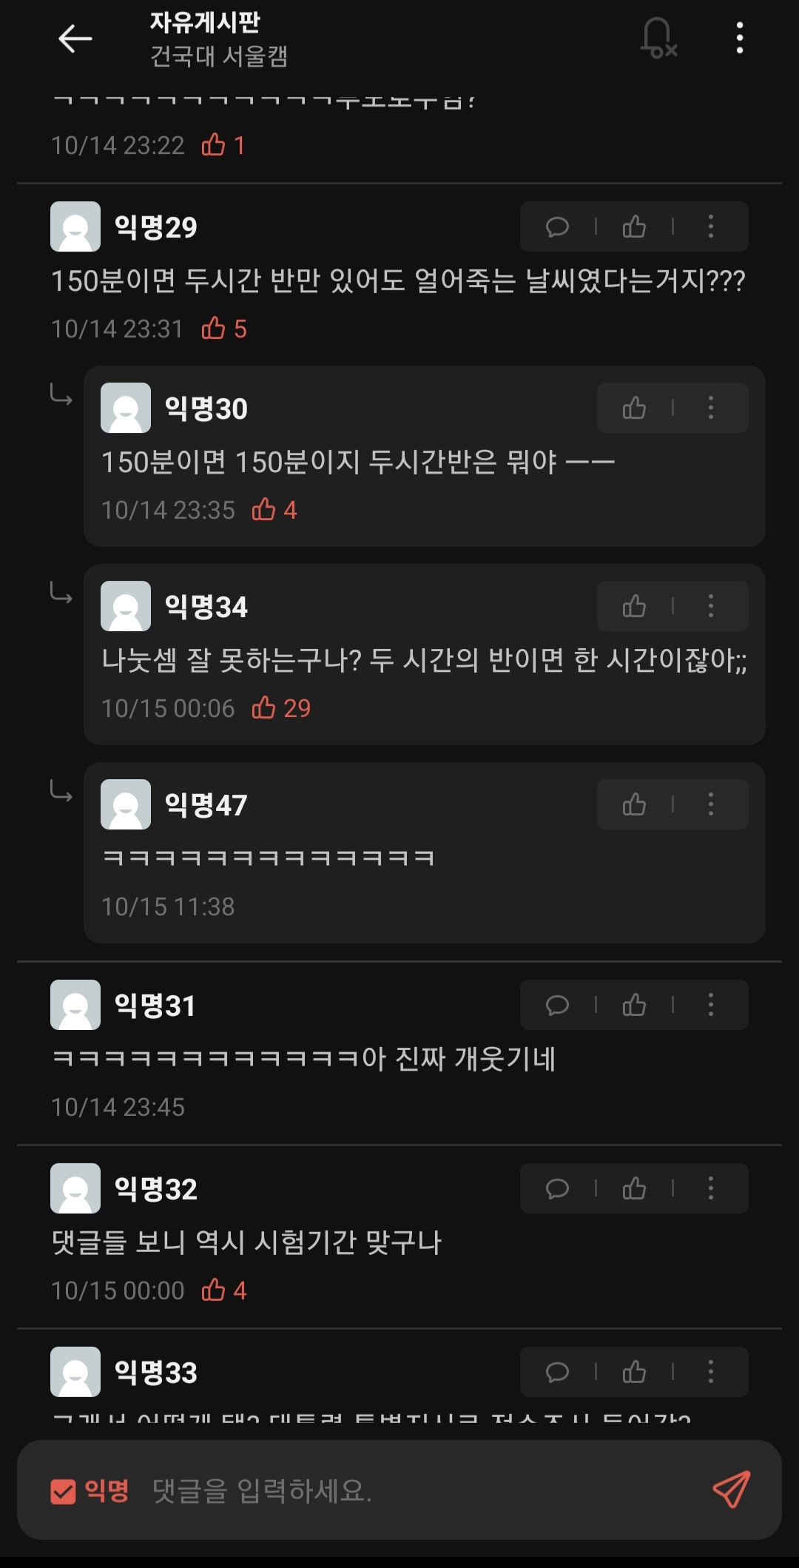799x1568 pixels.
Task: Open more options for 익명47's reply
Action: [710, 804]
